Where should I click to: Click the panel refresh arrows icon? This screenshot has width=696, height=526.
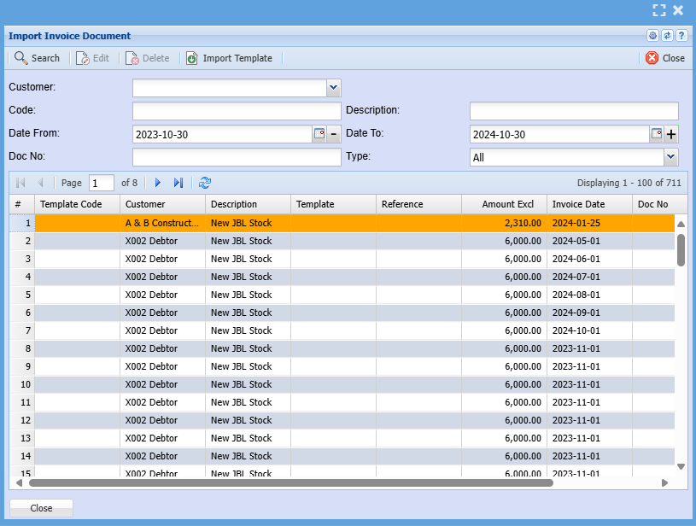tap(667, 36)
